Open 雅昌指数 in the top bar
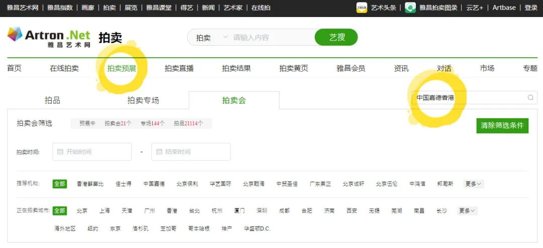This screenshot has height=248, width=543. pyautogui.click(x=60, y=8)
